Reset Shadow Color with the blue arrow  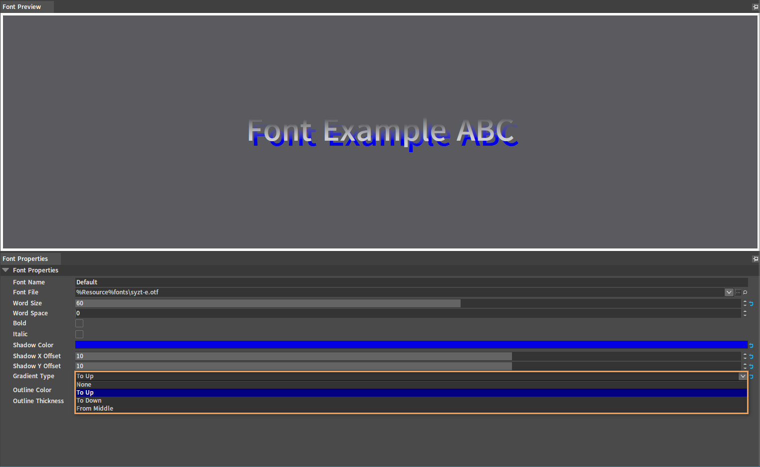pyautogui.click(x=751, y=345)
